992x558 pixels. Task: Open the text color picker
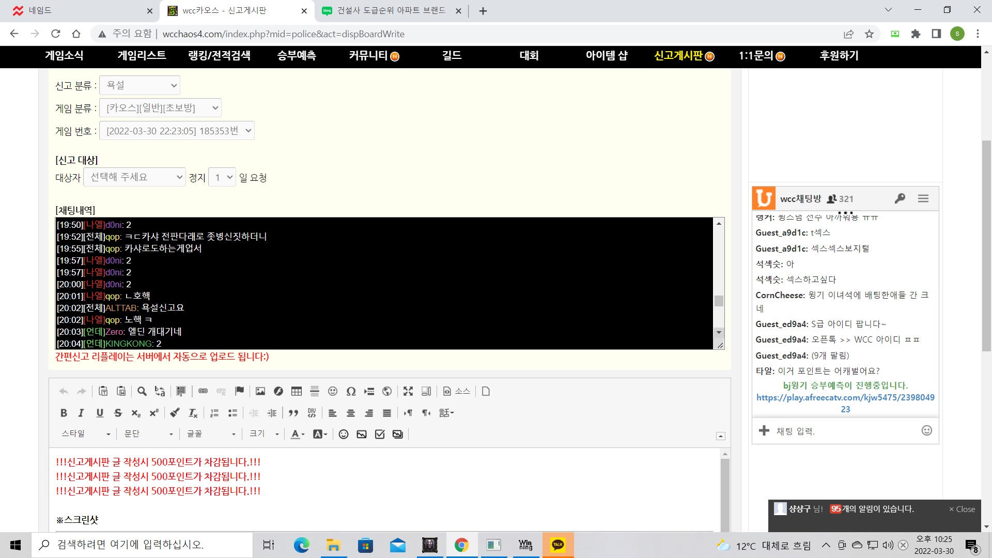(x=297, y=434)
